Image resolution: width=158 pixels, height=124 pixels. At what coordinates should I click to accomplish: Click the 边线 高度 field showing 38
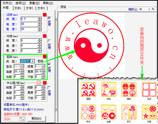pyautogui.click(x=29, y=24)
